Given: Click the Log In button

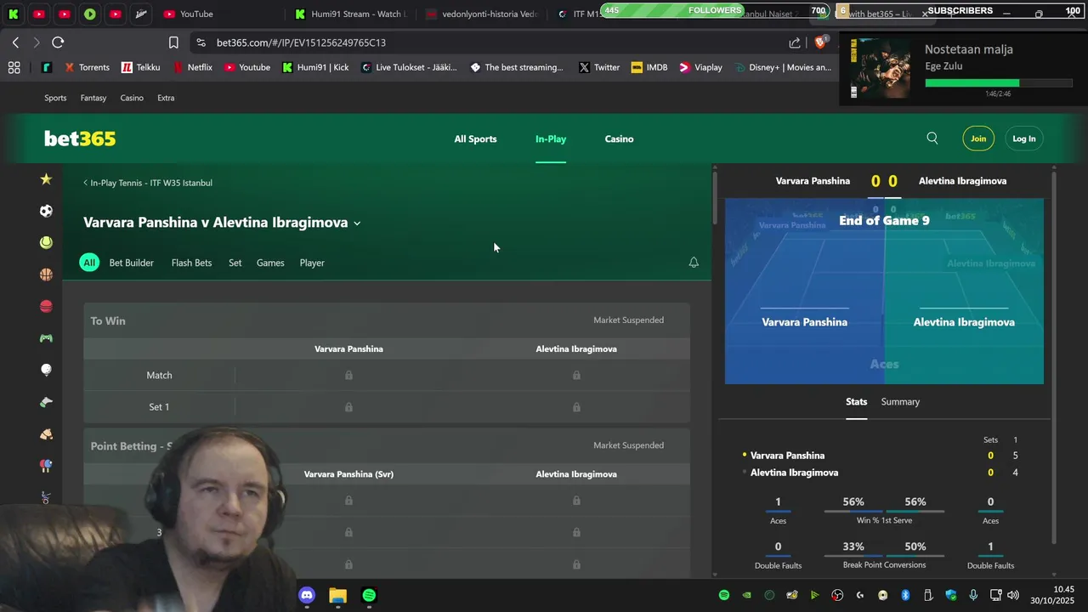Looking at the screenshot, I should [x=1024, y=139].
